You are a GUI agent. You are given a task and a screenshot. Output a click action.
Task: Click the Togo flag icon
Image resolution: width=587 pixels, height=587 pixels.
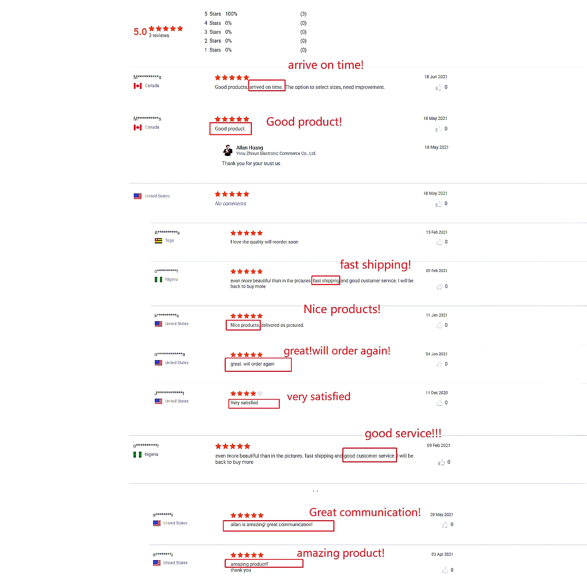[x=158, y=241]
